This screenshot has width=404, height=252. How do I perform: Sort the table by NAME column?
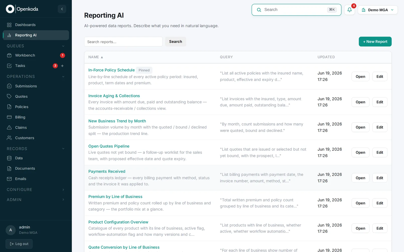click(96, 57)
